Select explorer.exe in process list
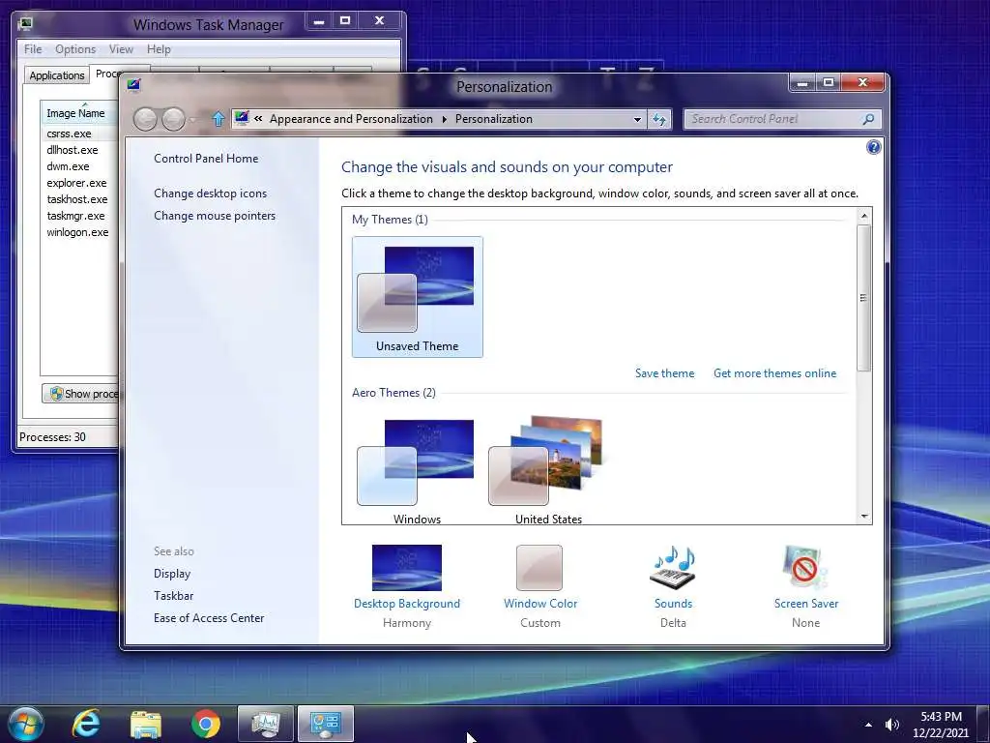 coord(79,183)
